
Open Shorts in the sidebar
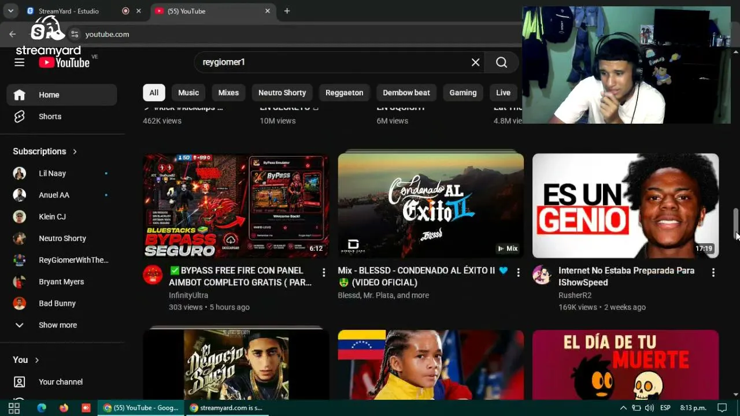click(x=61, y=117)
